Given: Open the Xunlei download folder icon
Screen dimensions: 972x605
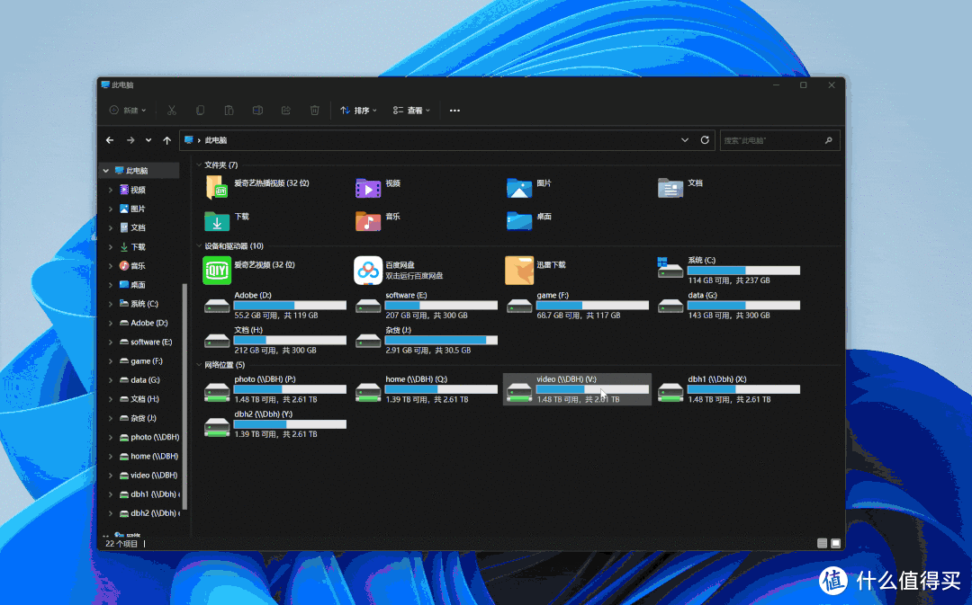Looking at the screenshot, I should 519,270.
